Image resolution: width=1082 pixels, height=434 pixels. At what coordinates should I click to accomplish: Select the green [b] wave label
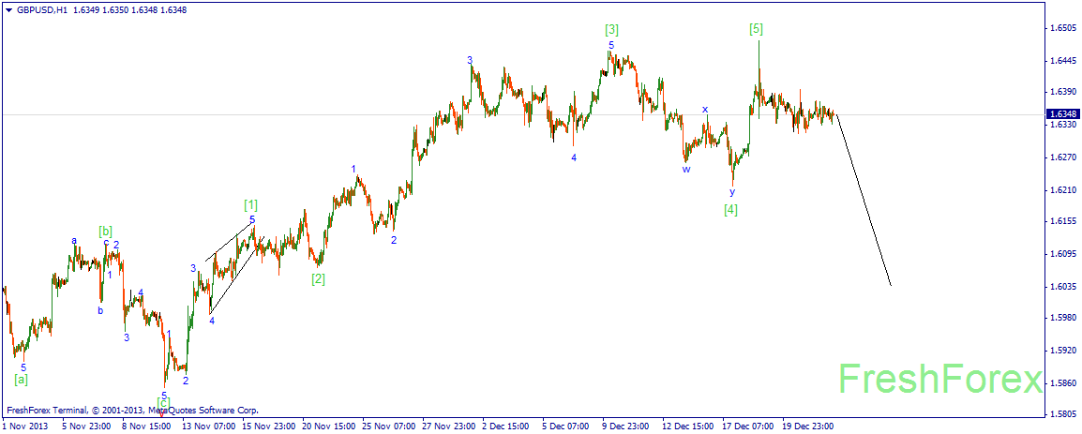click(x=106, y=232)
